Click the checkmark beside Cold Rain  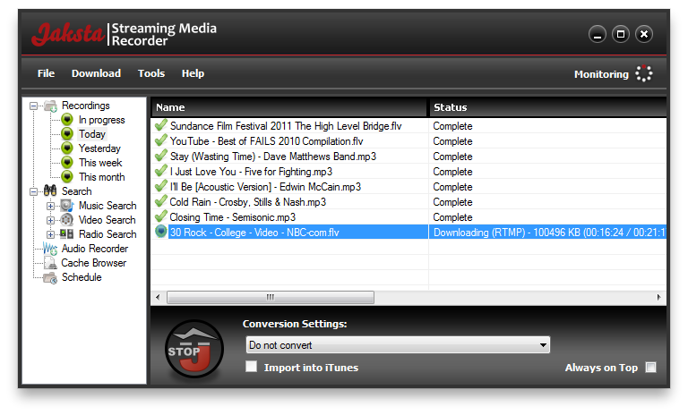click(161, 201)
